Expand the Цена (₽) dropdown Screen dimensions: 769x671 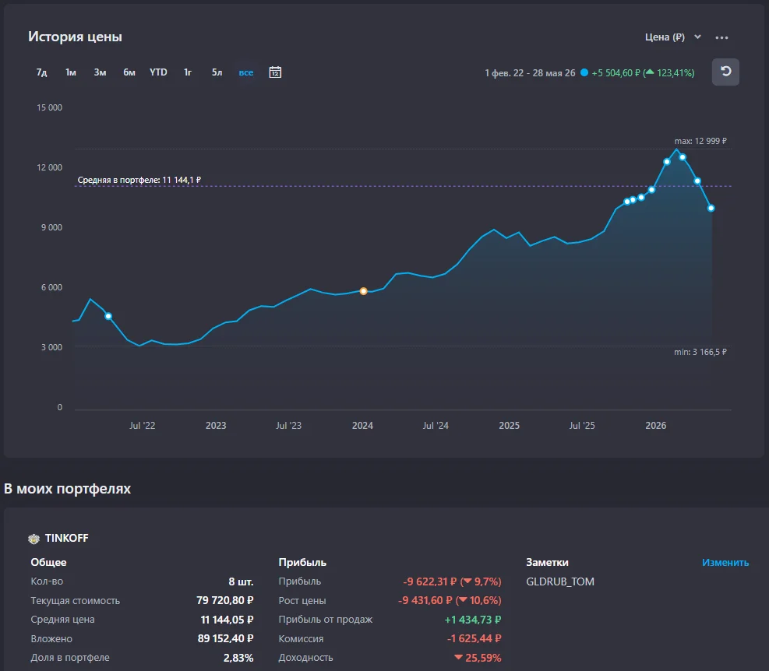click(x=673, y=37)
